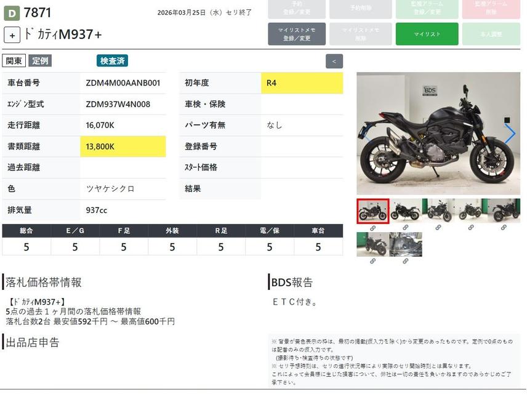Open the front-angle third thumbnail photo
The height and width of the screenshot is (410, 530).
click(438, 211)
